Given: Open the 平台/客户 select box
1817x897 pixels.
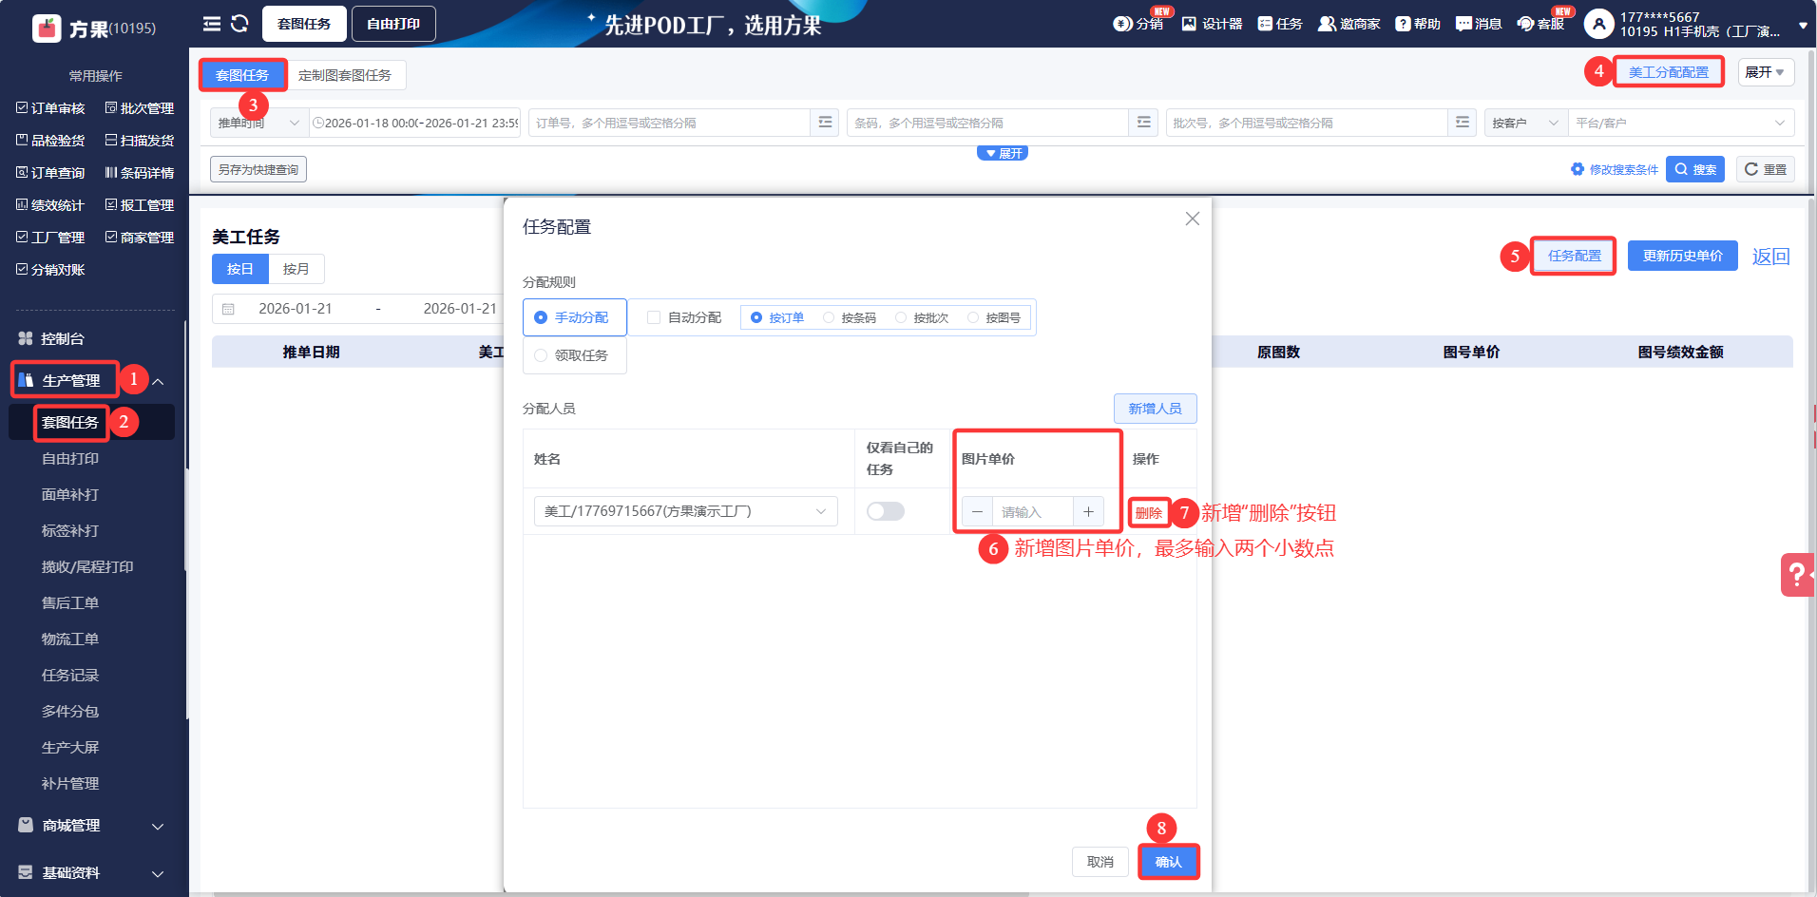Looking at the screenshot, I should point(1681,123).
